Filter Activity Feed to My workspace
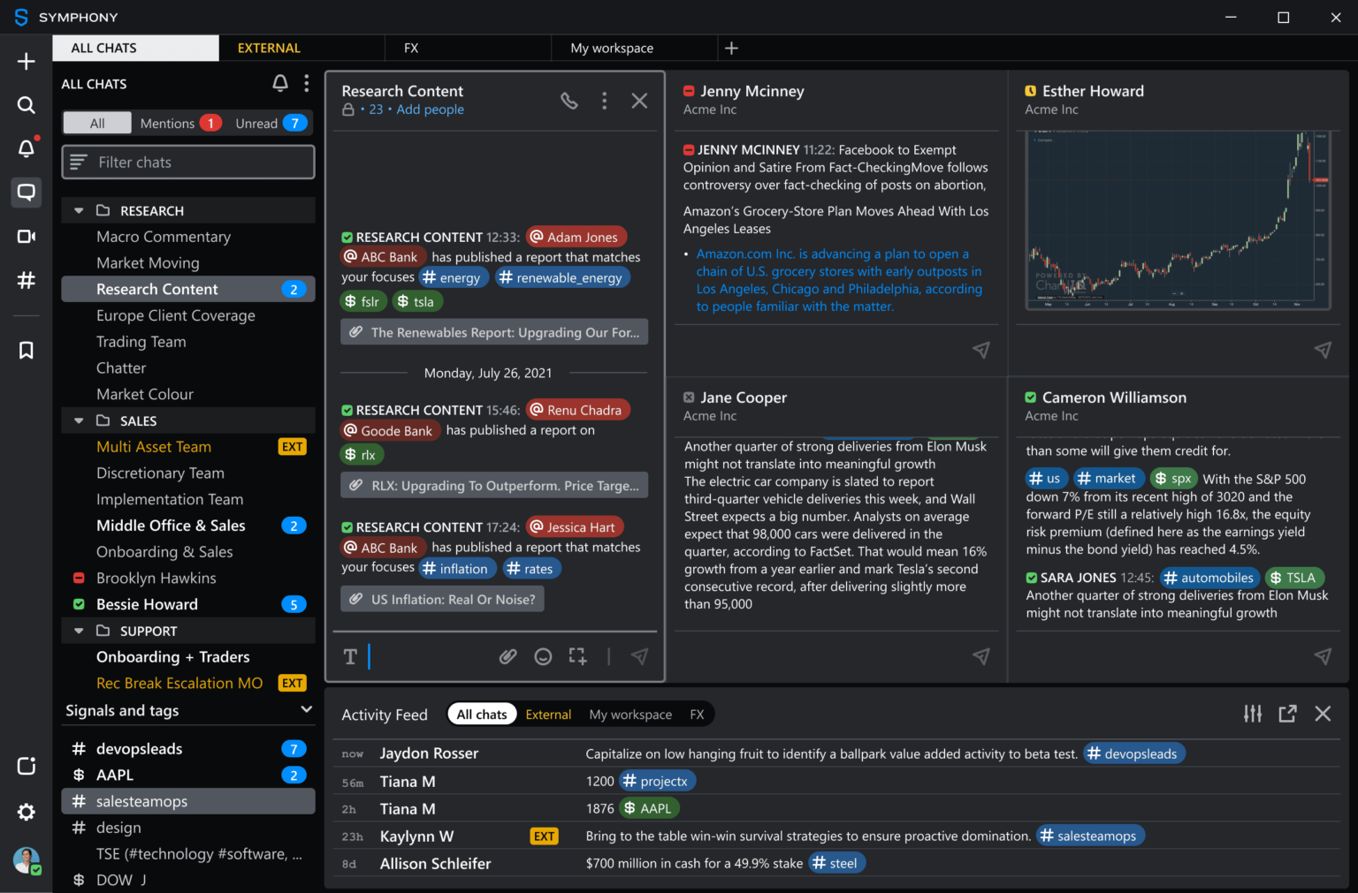The image size is (1358, 893). click(x=630, y=715)
